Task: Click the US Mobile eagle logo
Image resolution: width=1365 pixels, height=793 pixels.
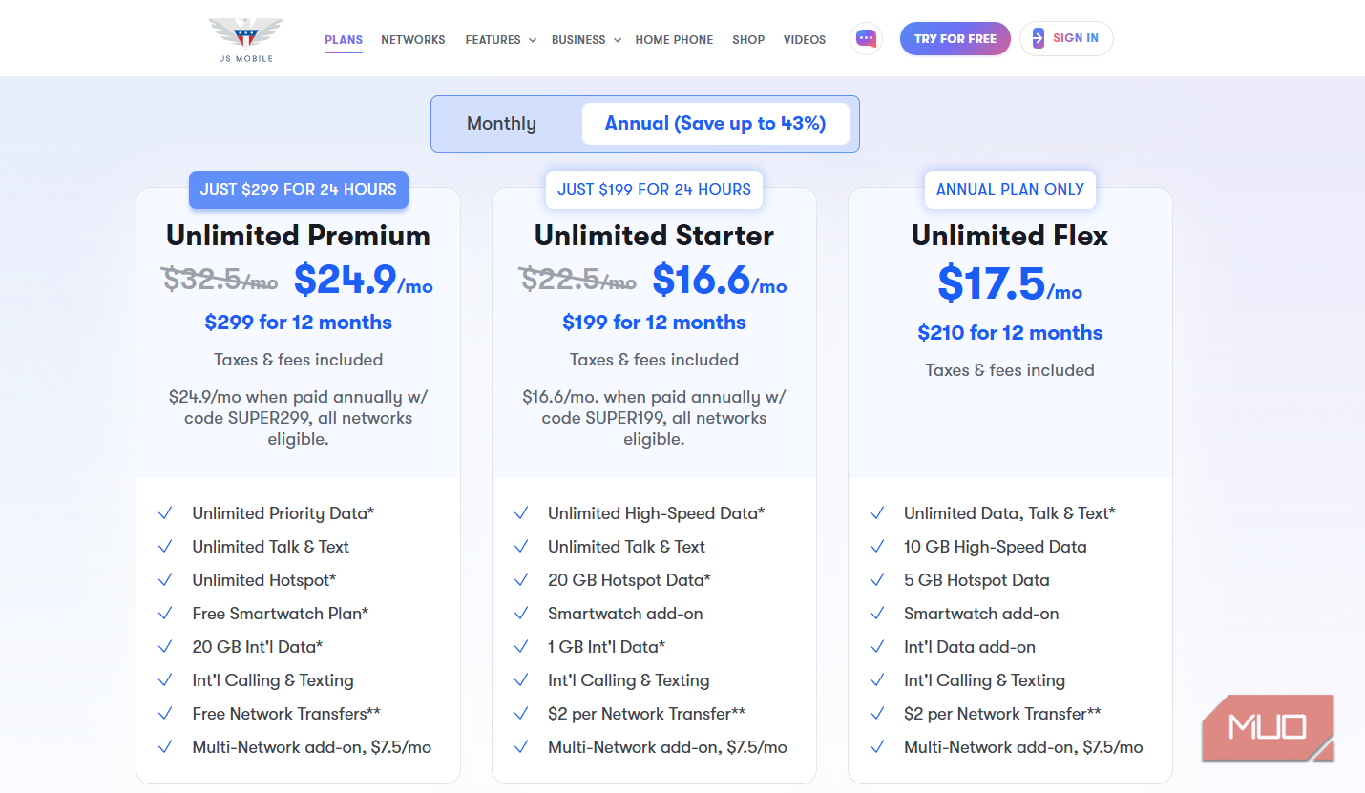Action: coord(245,39)
